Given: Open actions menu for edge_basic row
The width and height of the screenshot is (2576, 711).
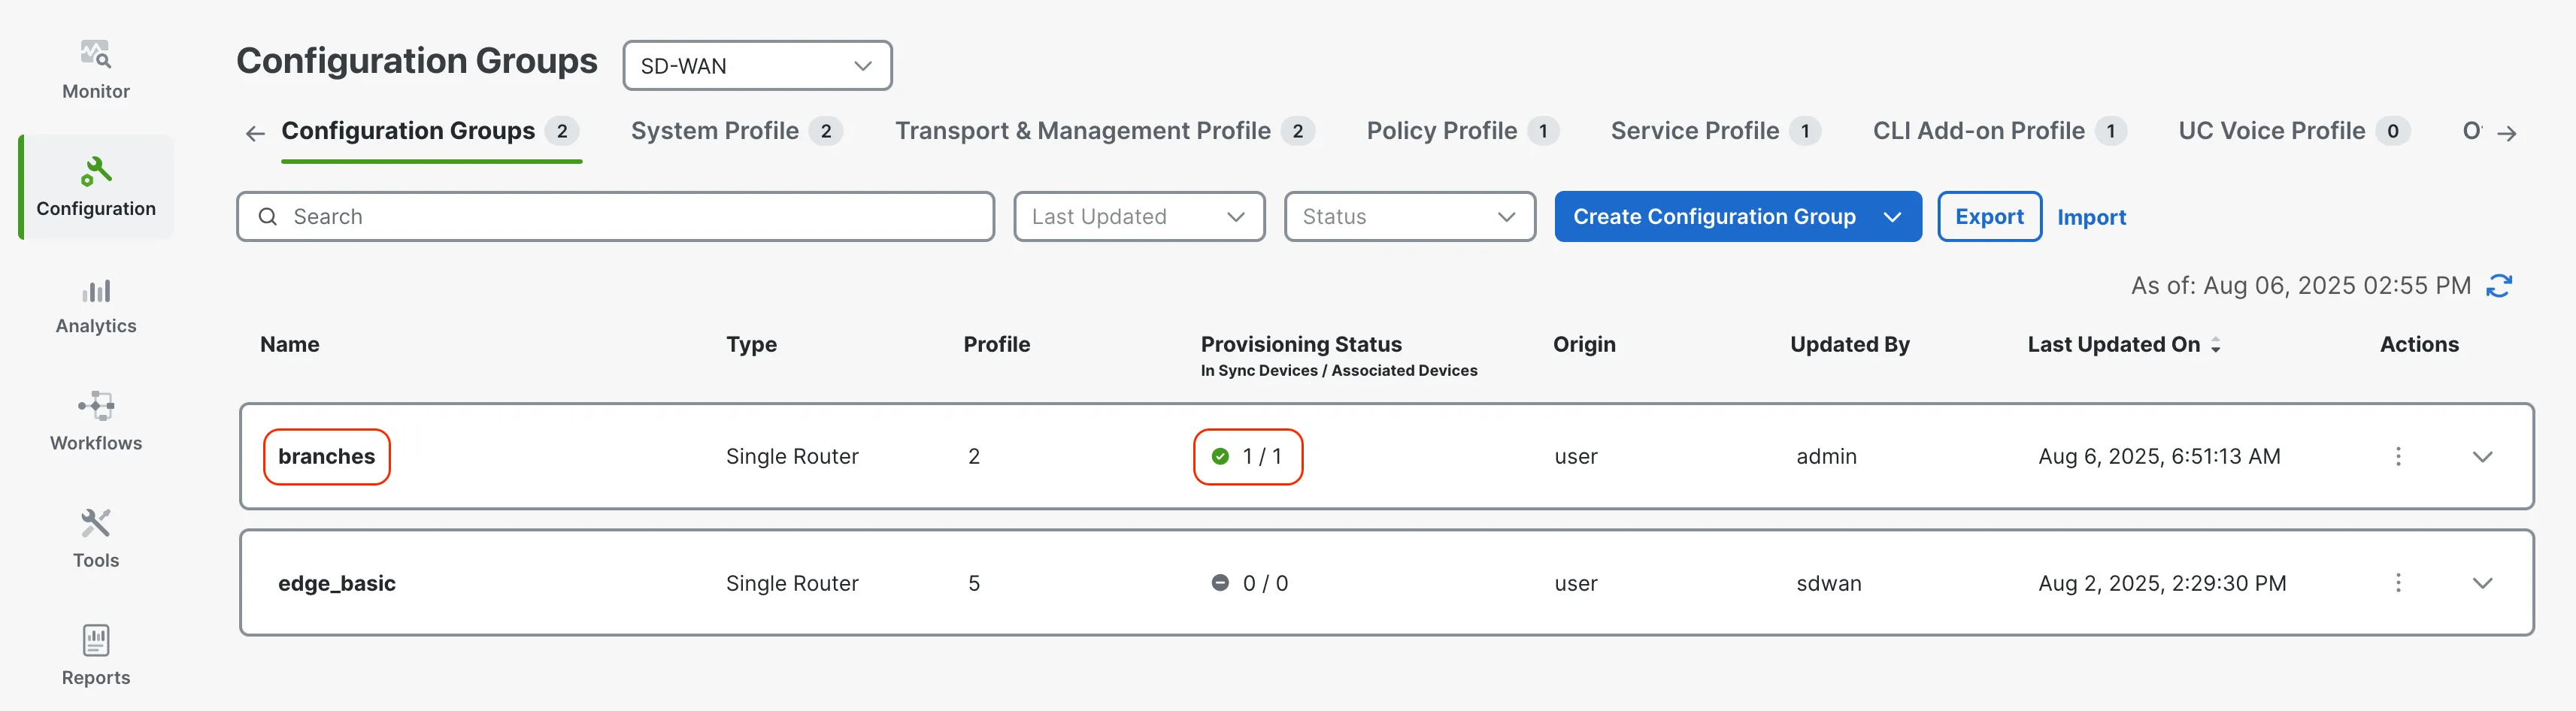Looking at the screenshot, I should [2397, 583].
